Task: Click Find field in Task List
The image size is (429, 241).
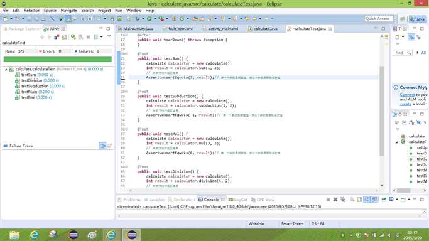Action: click(x=402, y=53)
